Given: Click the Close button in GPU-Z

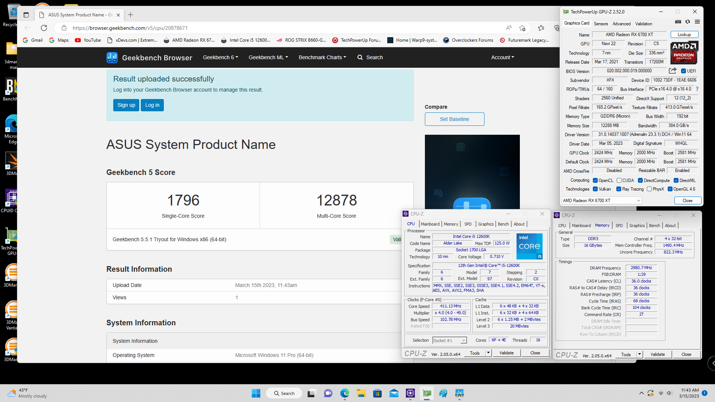Looking at the screenshot, I should pos(687,201).
